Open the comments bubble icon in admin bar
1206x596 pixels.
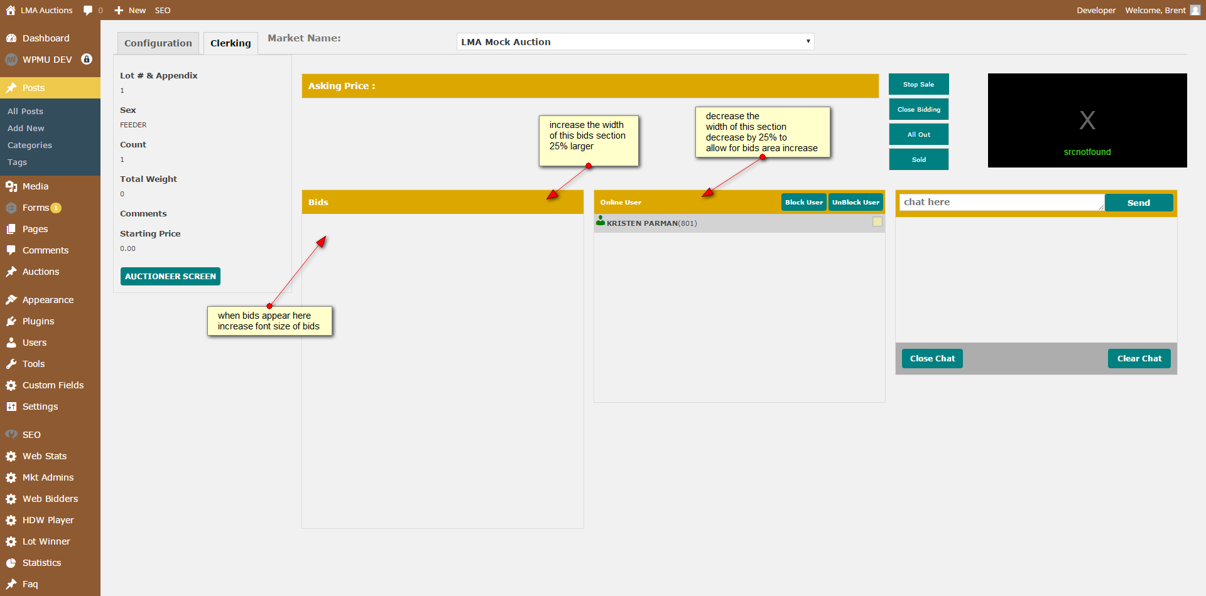(x=88, y=10)
